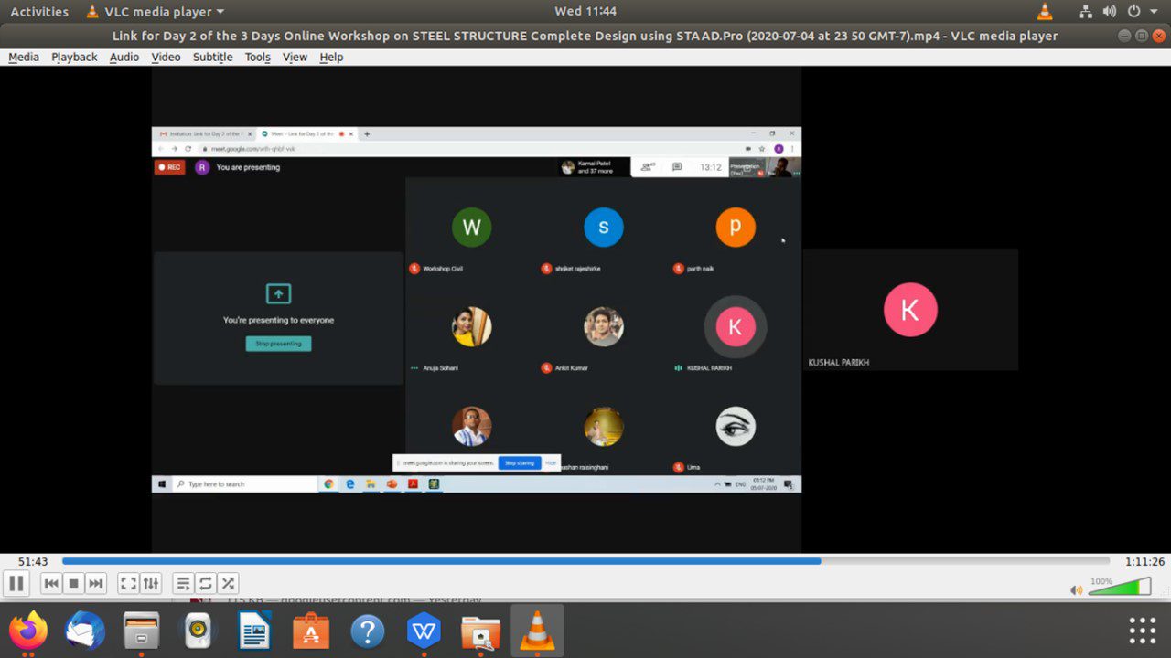This screenshot has height=658, width=1171.
Task: Toggle random shuffle playback
Action: (x=229, y=583)
